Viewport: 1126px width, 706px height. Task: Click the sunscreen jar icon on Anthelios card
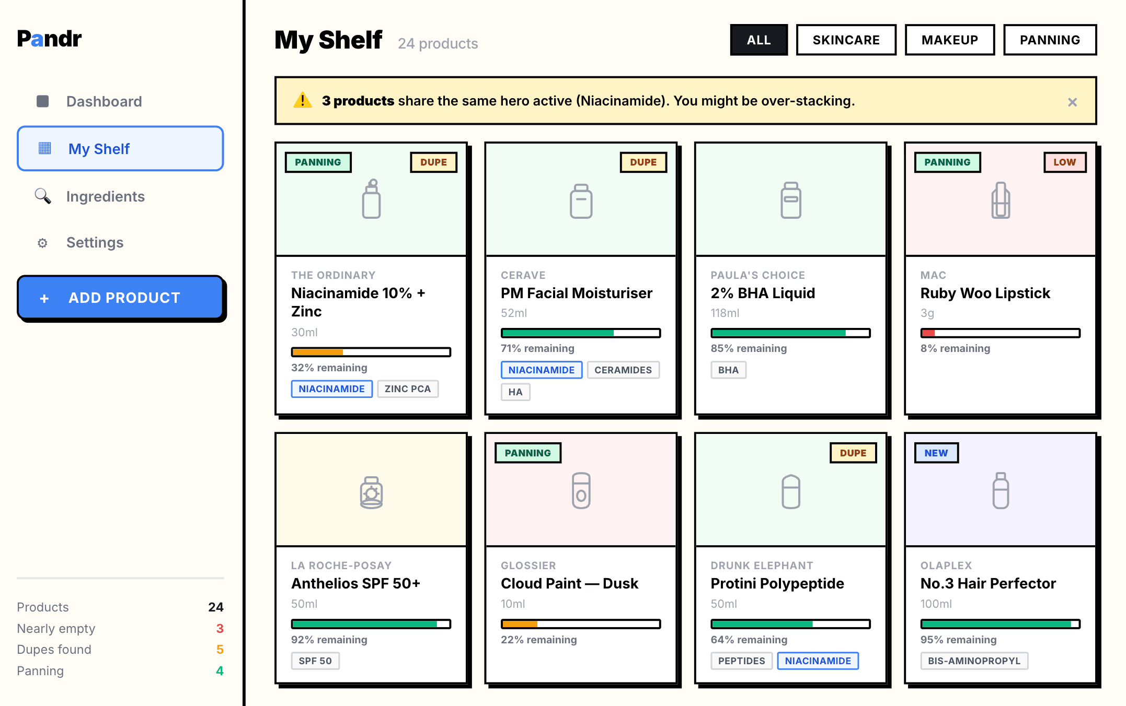point(371,491)
